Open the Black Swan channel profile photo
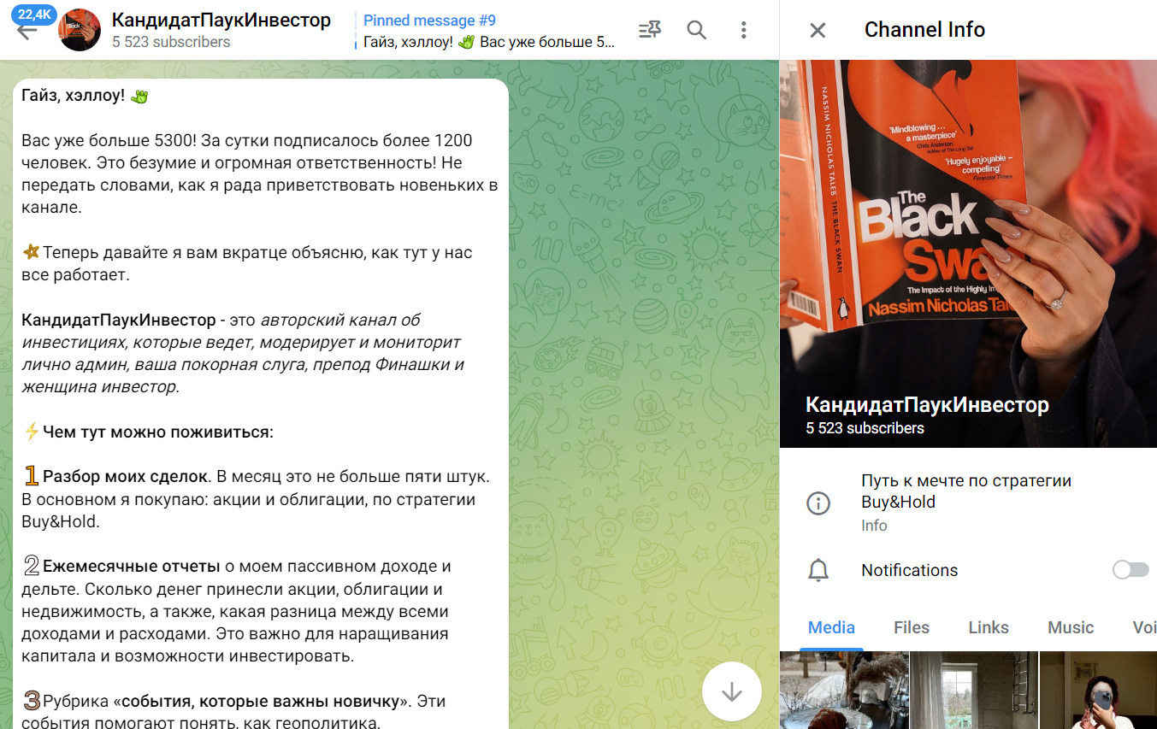The width and height of the screenshot is (1157, 729). tap(968, 253)
